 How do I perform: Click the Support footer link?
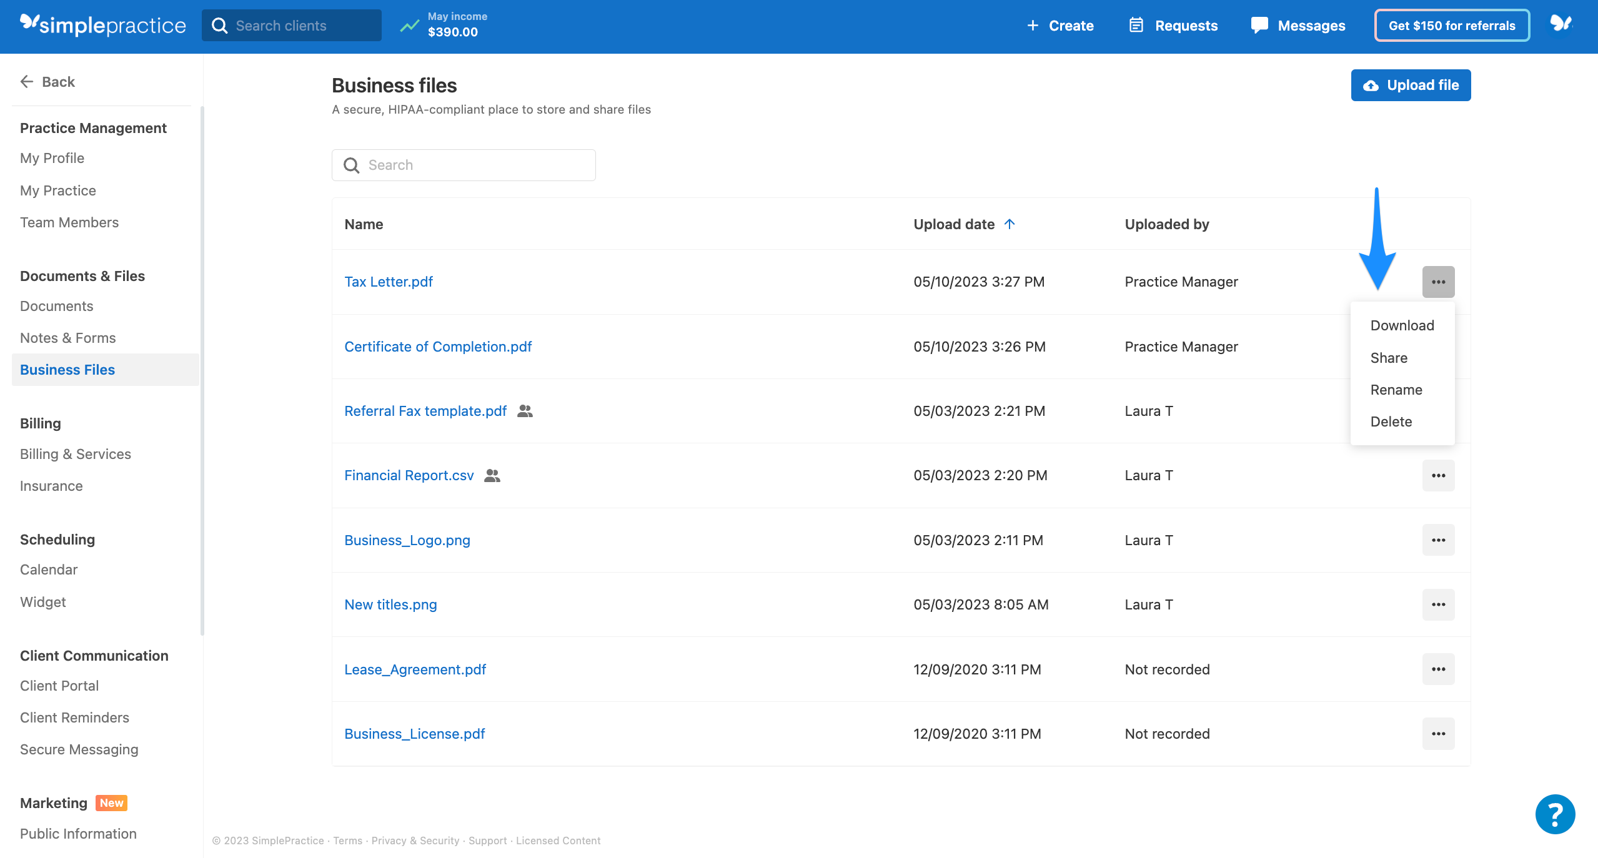click(487, 841)
